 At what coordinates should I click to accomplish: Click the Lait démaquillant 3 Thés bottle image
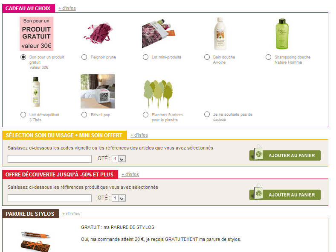tap(36, 92)
